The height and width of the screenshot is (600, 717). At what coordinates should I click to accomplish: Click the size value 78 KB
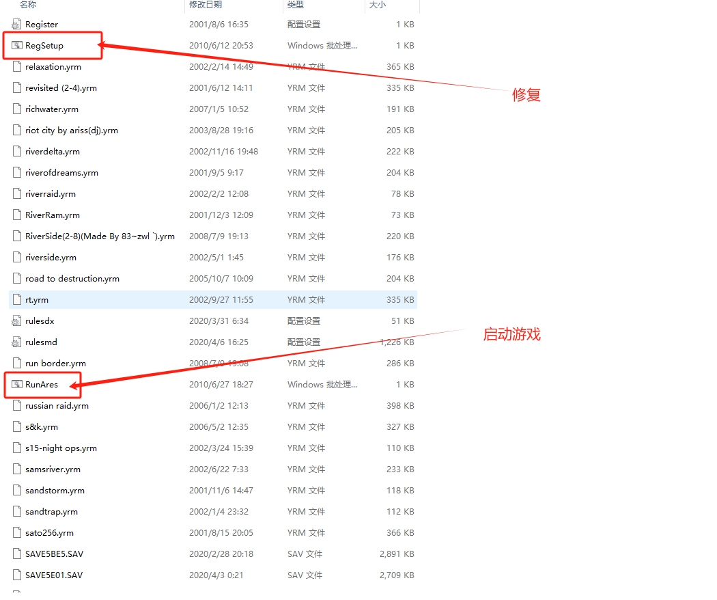(402, 194)
